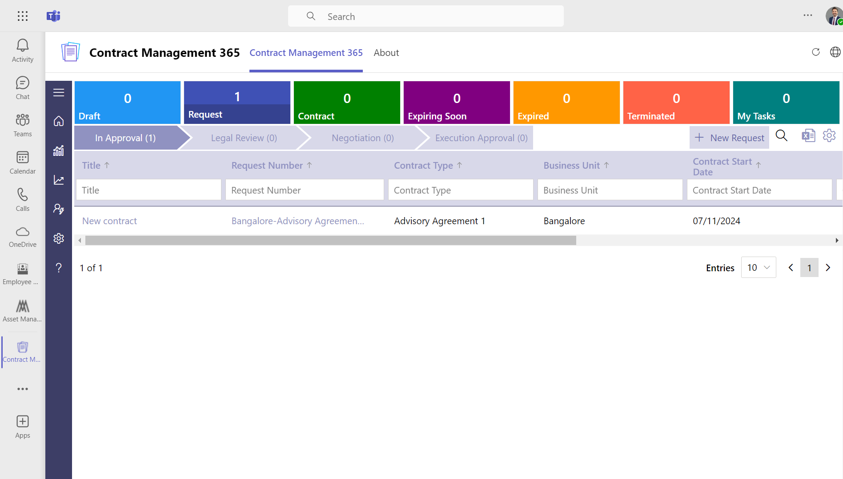The width and height of the screenshot is (843, 479).
Task: Sort by Request Number column
Action: coord(272,166)
